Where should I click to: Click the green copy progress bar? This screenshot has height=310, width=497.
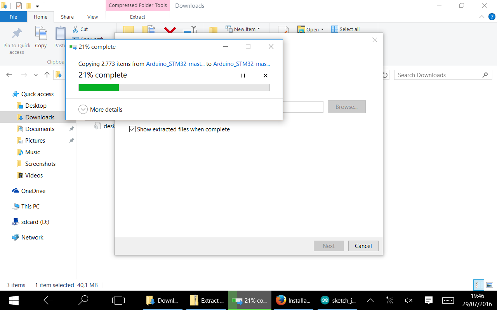pyautogui.click(x=174, y=88)
